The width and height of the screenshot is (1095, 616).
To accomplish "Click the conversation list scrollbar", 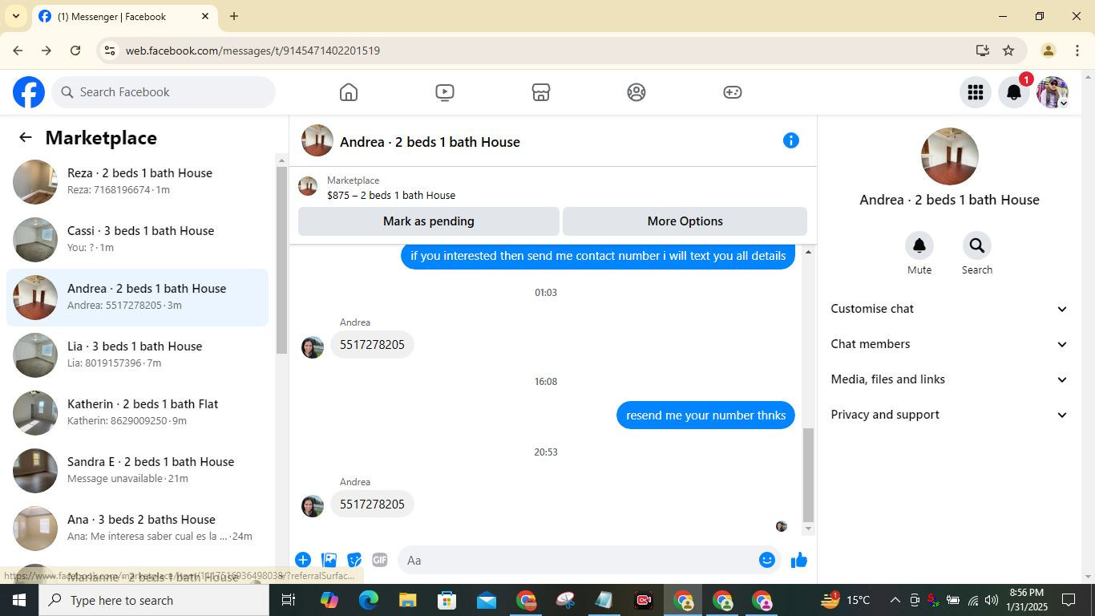I will point(281,261).
